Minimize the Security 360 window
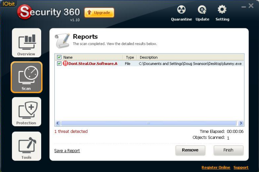The image size is (259, 172). tap(243, 7)
